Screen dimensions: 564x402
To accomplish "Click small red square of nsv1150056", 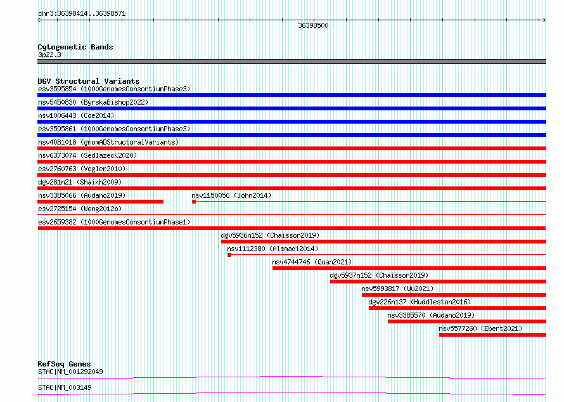I will click(x=194, y=202).
